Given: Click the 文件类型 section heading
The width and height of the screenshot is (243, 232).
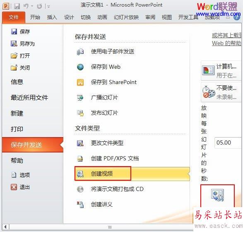Looking at the screenshot, I should tap(87, 128).
